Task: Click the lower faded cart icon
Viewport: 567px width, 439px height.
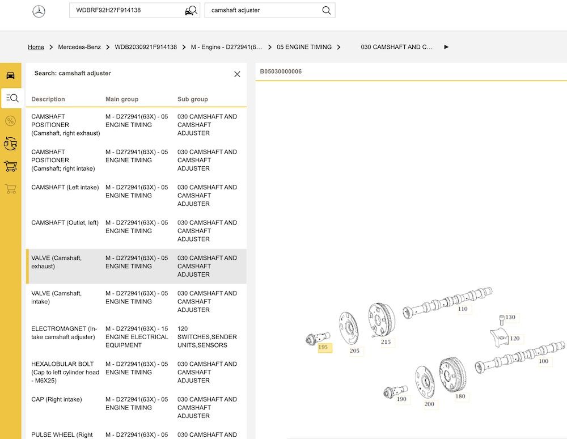Action: (x=11, y=189)
